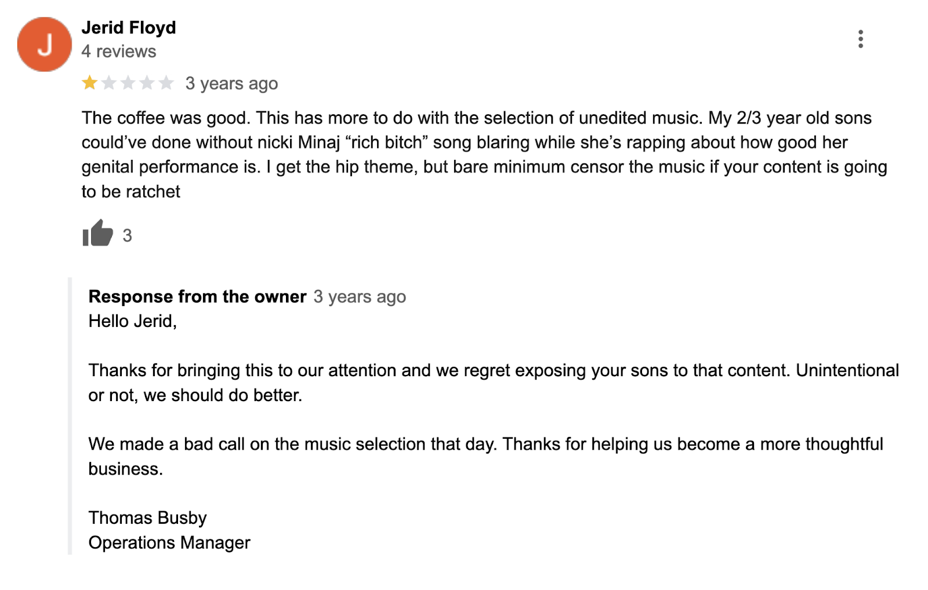Click the owner response timestamp
Screen dimensions: 928x590
[x=360, y=297]
